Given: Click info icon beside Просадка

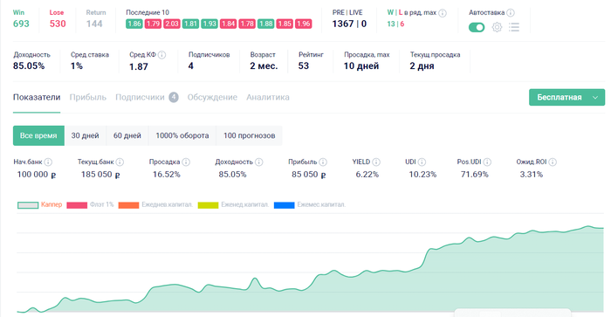Looking at the screenshot, I should point(186,162).
